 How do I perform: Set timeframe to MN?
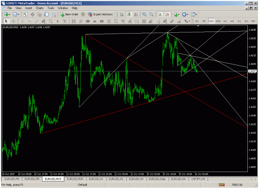(253, 21)
